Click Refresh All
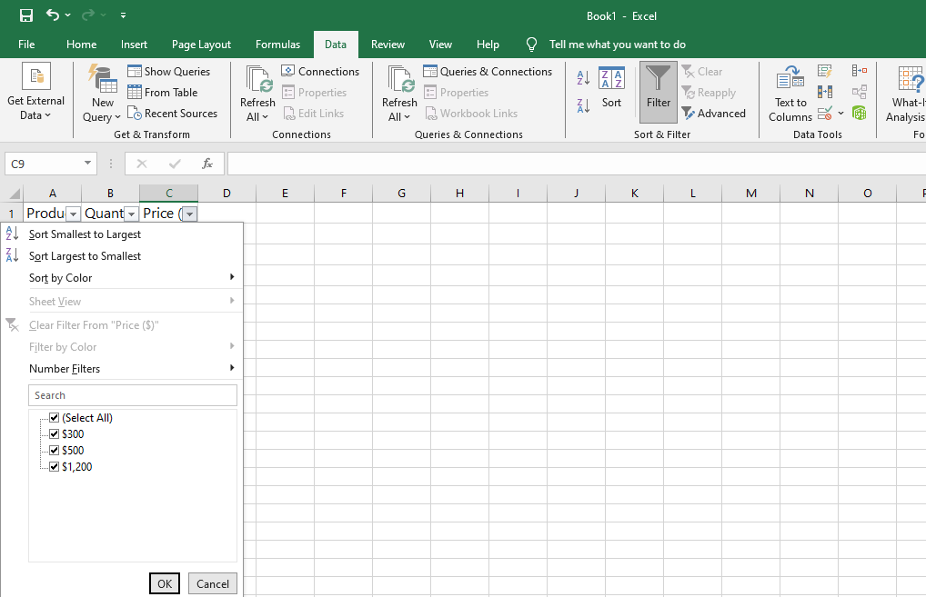 coord(257,92)
